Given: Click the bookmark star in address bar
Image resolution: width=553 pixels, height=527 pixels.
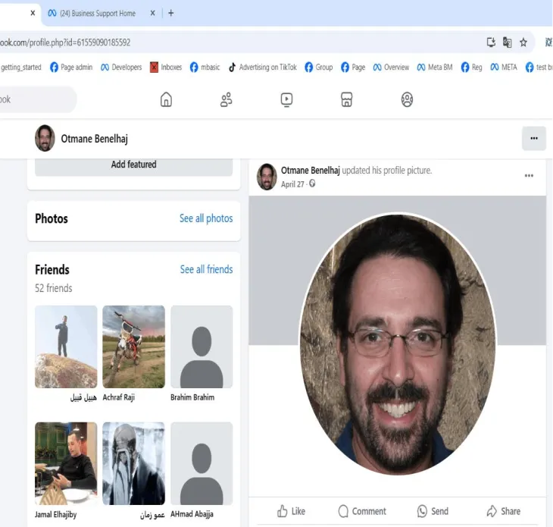Looking at the screenshot, I should pos(523,42).
